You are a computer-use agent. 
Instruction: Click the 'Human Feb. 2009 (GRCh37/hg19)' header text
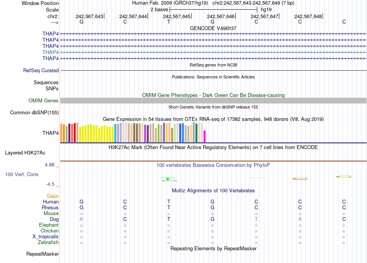pyautogui.click(x=170, y=3)
